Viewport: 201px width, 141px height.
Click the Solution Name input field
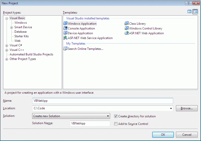[x=90, y=123]
